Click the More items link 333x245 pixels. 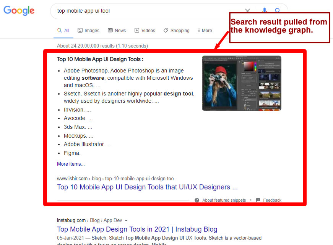click(x=71, y=164)
